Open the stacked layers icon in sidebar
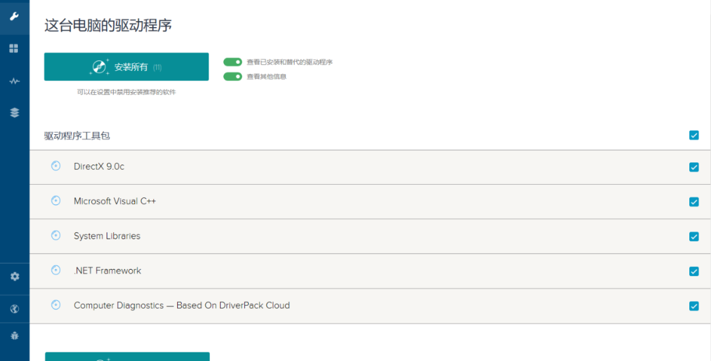 (x=14, y=112)
